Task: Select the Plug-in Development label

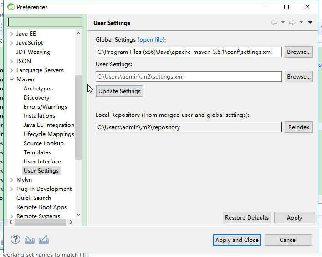Action: [x=44, y=189]
